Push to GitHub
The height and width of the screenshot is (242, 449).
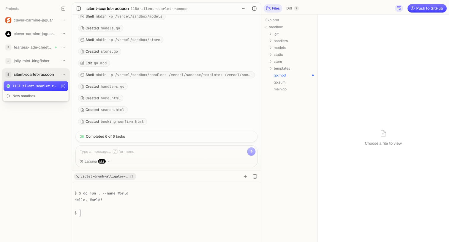click(x=427, y=8)
